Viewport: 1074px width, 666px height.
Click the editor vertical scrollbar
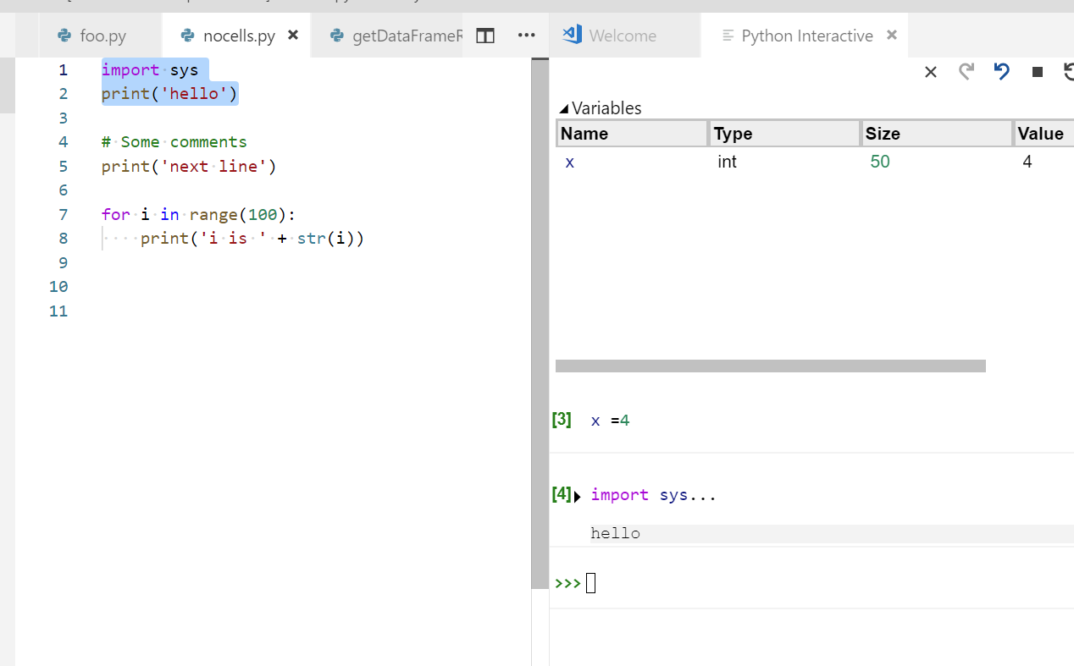(540, 322)
